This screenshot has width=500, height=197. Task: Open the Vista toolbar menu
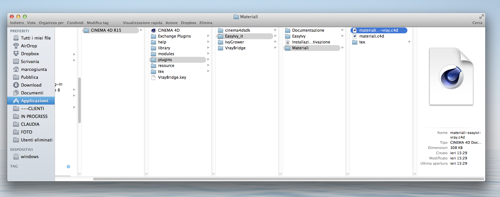[x=31, y=23]
